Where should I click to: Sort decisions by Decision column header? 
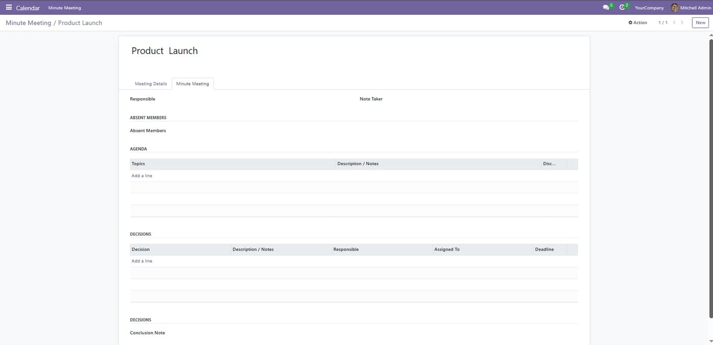pos(180,249)
